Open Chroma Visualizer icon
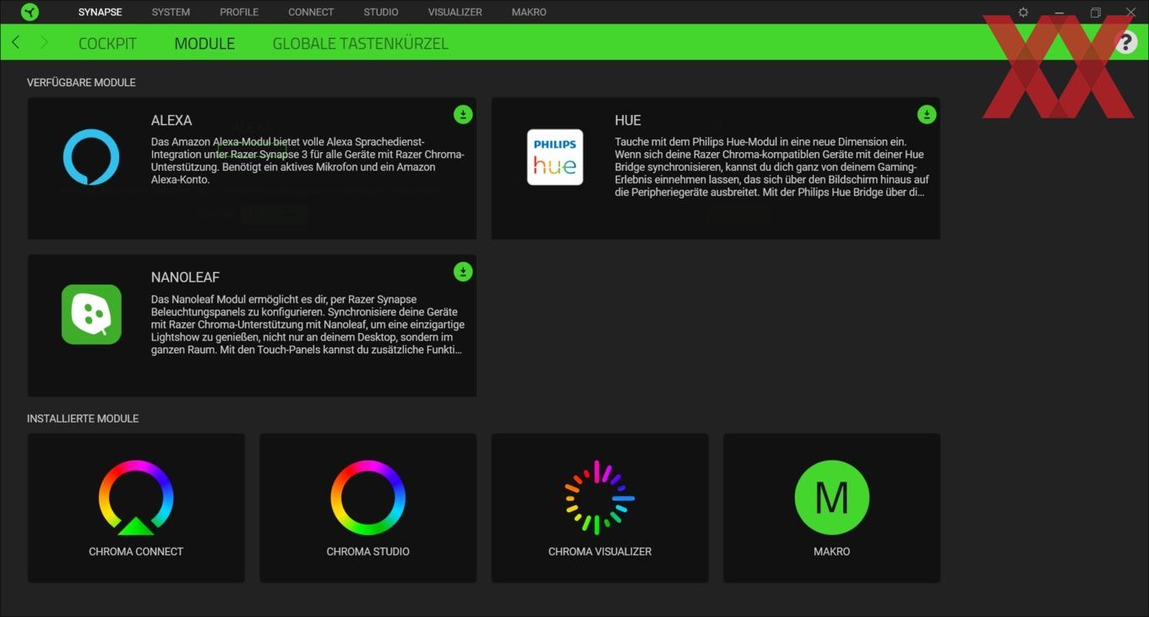1149x617 pixels. (x=600, y=498)
